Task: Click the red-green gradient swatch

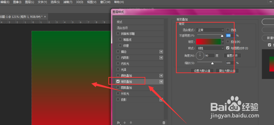Action: click(209, 42)
